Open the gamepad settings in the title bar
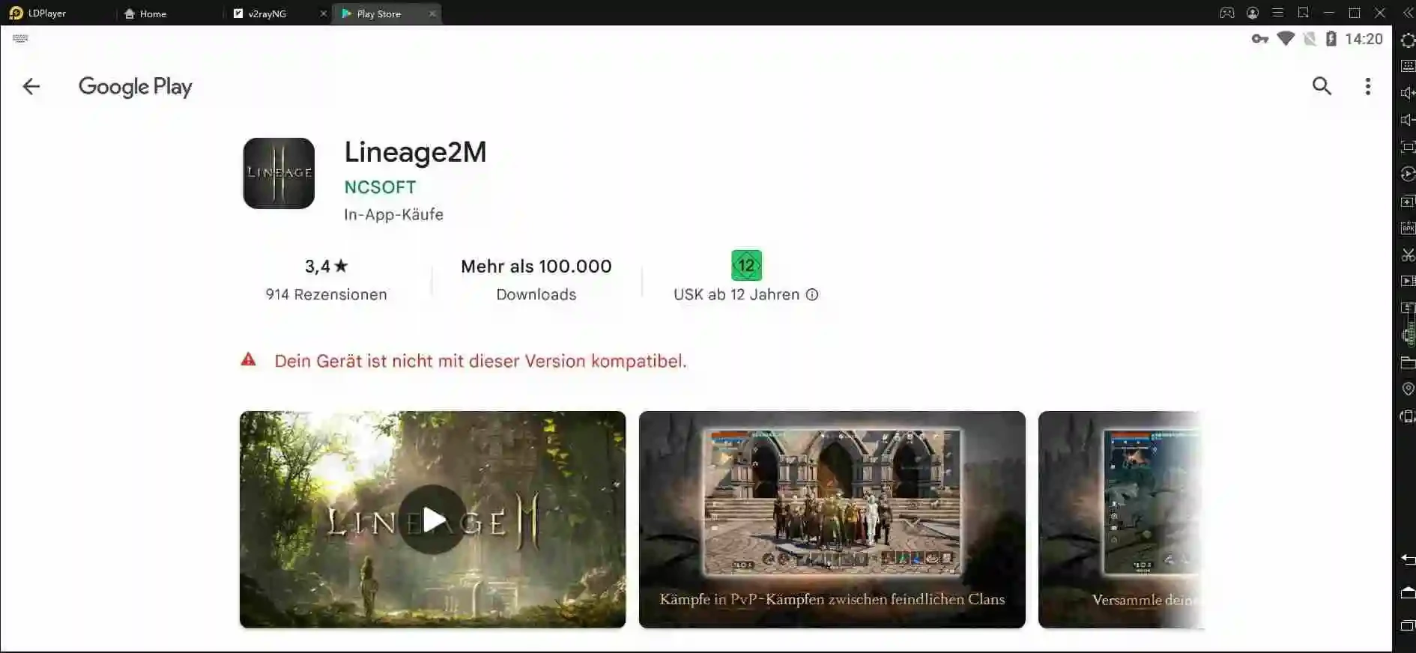 coord(1227,13)
